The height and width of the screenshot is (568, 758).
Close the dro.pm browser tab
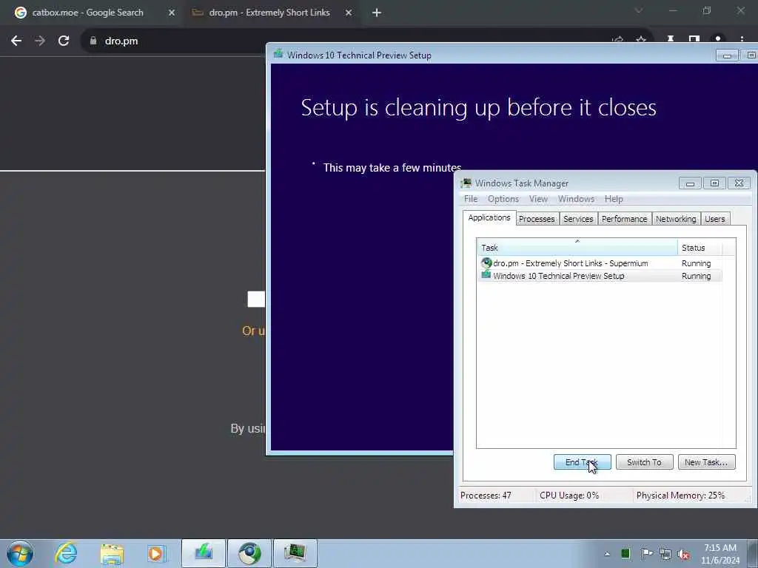coord(349,13)
